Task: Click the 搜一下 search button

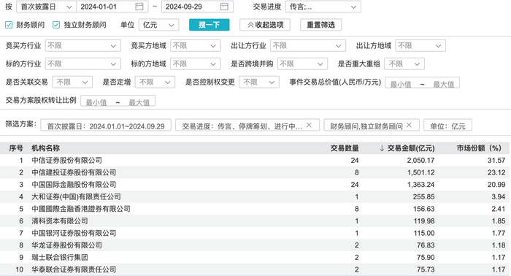Action: [x=210, y=25]
